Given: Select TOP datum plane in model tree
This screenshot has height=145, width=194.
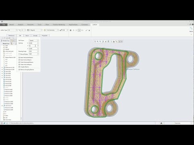Looking at the screenshot, I should tap(6, 48).
